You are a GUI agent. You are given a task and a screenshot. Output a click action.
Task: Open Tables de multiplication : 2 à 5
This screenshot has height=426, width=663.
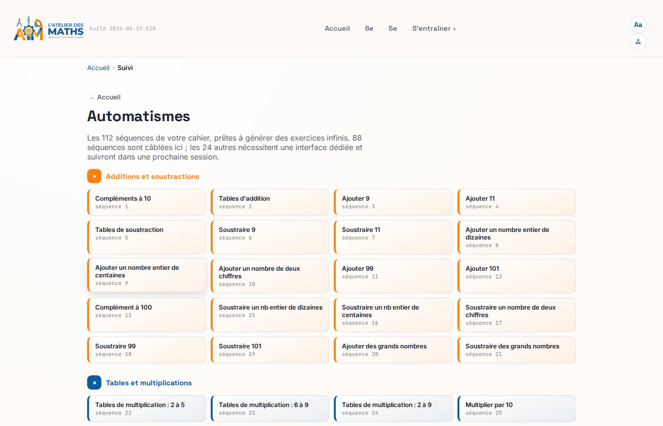point(146,408)
